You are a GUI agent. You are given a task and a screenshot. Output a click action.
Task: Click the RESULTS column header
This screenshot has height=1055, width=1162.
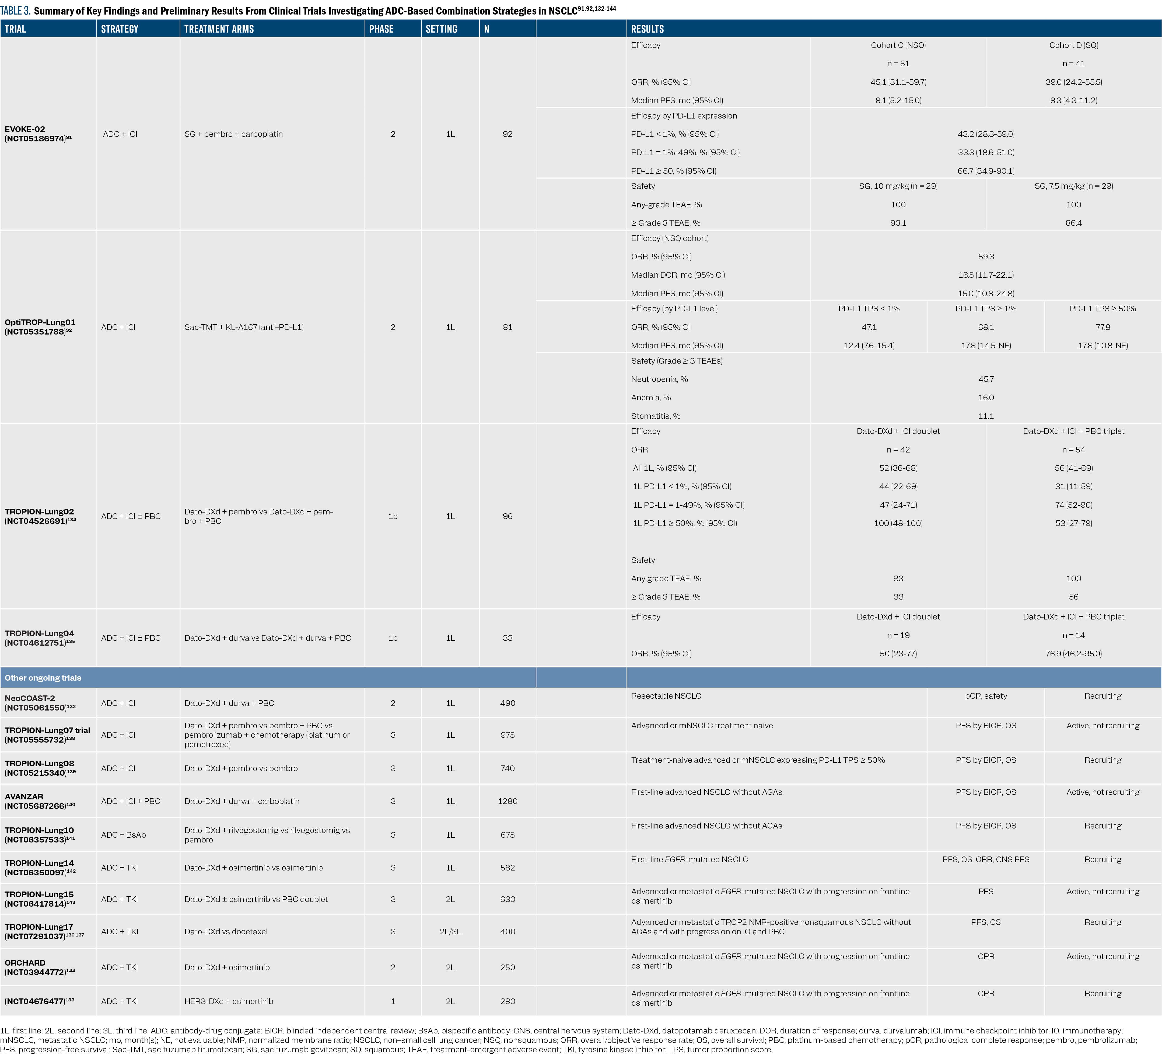[647, 29]
